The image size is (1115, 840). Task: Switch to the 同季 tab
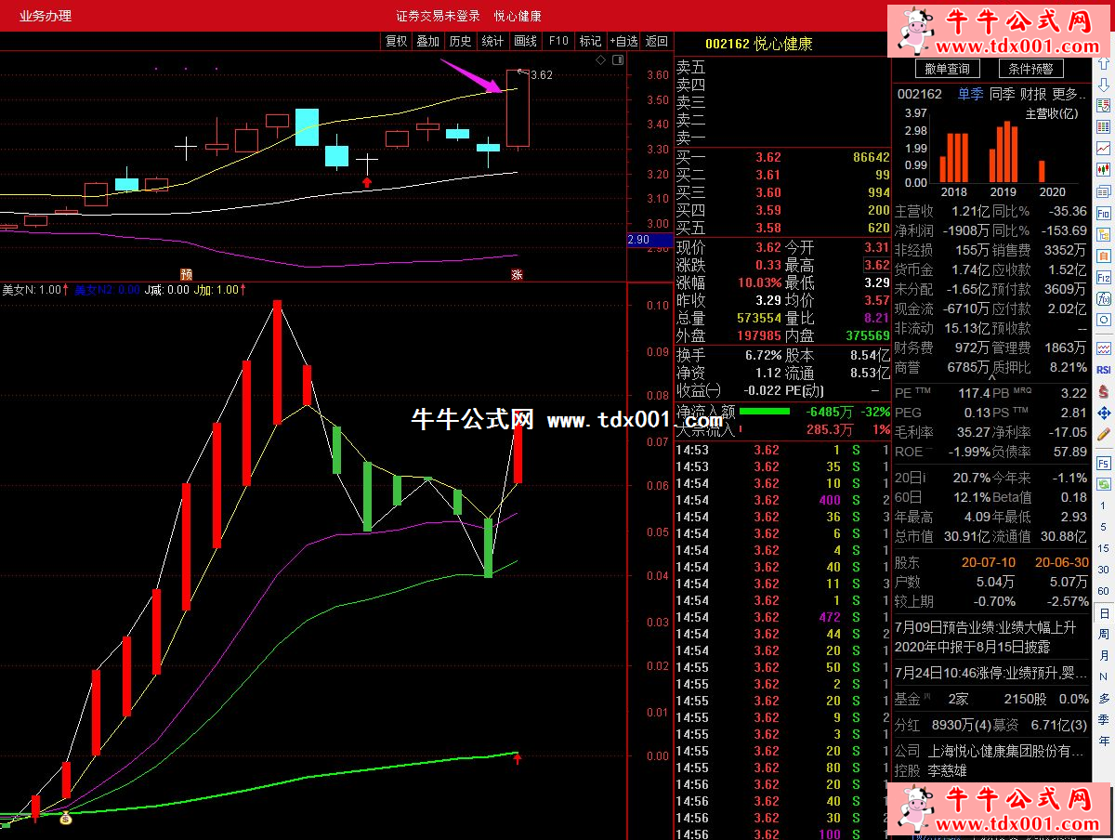[x=1002, y=94]
